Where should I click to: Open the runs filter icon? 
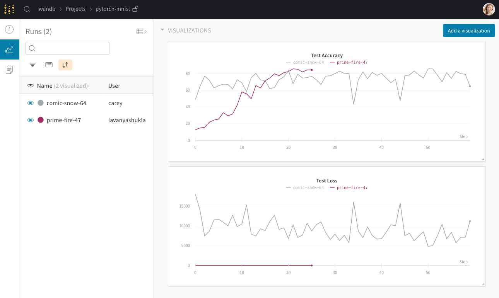coord(32,65)
